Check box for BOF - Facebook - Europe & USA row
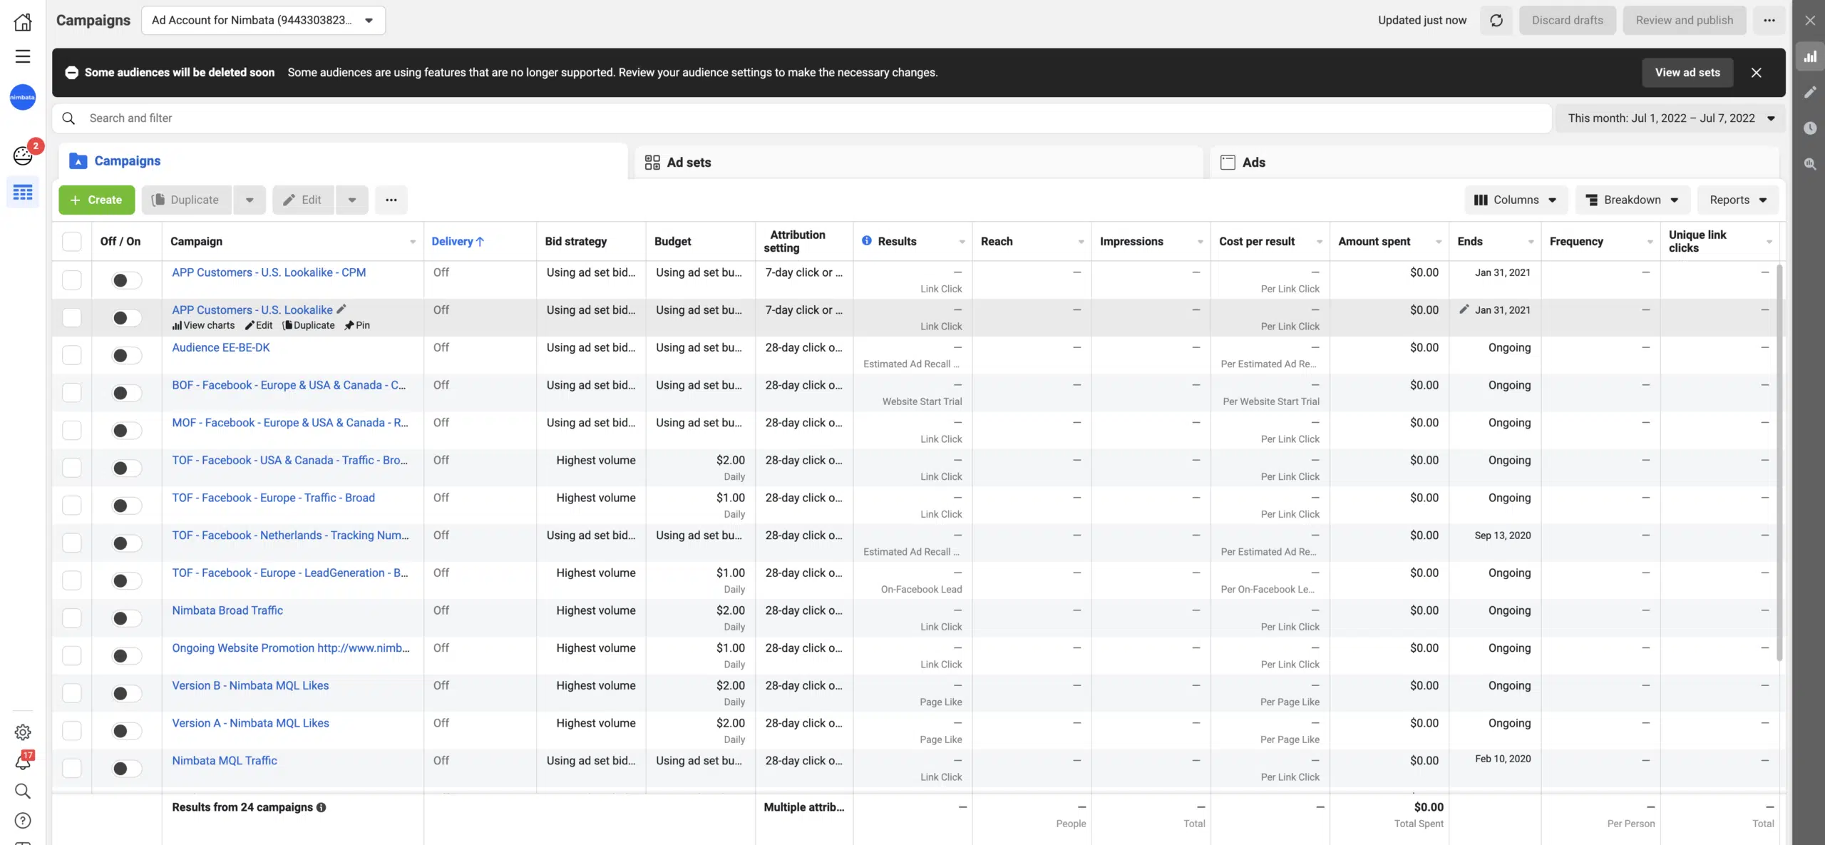 click(x=72, y=392)
